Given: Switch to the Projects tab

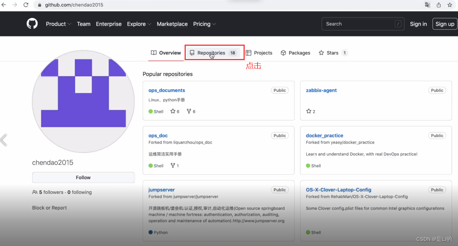Looking at the screenshot, I should point(259,53).
